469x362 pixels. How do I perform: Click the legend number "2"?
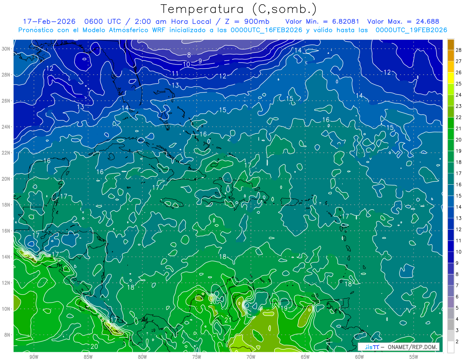(x=458, y=342)
